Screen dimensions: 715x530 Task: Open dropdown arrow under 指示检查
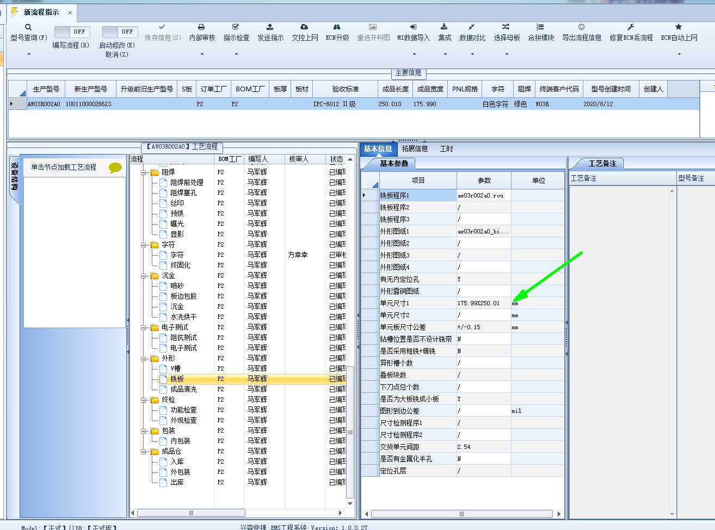coord(236,54)
